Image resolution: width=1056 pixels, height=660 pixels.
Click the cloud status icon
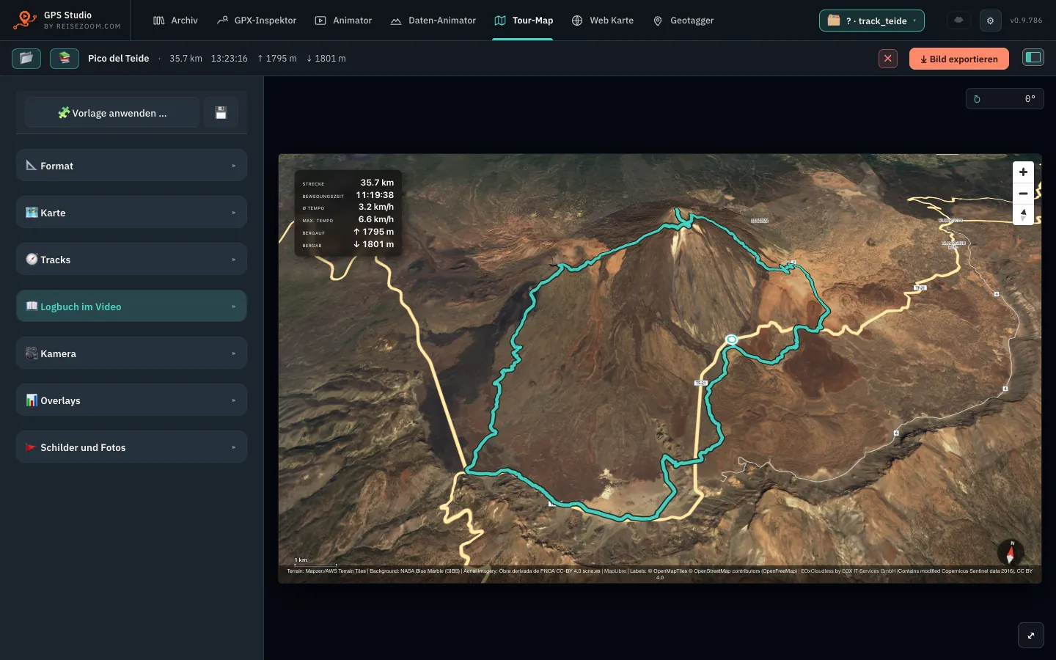coord(958,21)
